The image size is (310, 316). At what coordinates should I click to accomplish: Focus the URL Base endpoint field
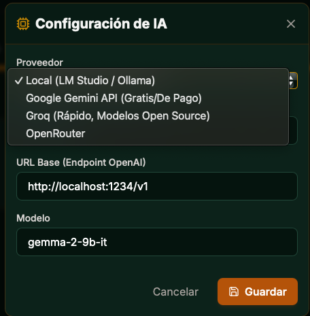157,186
